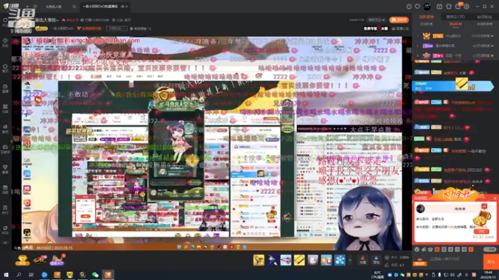Open Windows taskbar search
Viewport: 499px width, 280px height.
pyautogui.click(x=19, y=274)
